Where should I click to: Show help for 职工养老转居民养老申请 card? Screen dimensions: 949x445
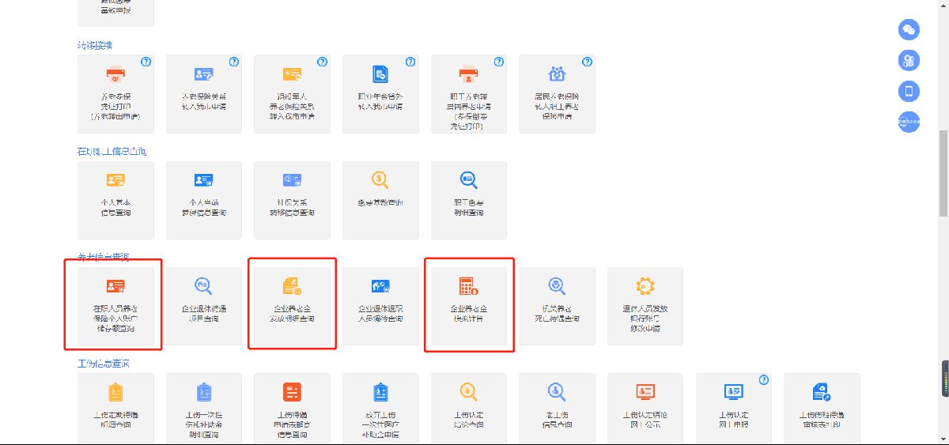(499, 62)
